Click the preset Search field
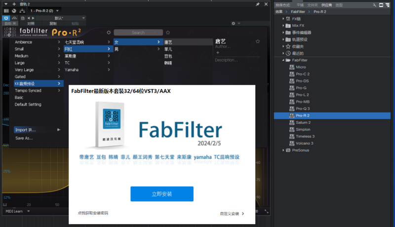Viewport: 395px width, 227px height. [138, 33]
